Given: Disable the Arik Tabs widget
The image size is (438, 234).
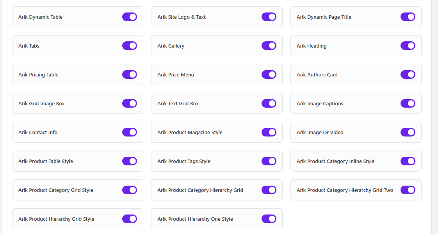Looking at the screenshot, I should click(130, 46).
